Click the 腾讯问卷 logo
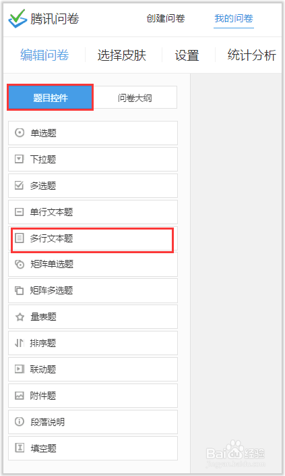 point(44,19)
